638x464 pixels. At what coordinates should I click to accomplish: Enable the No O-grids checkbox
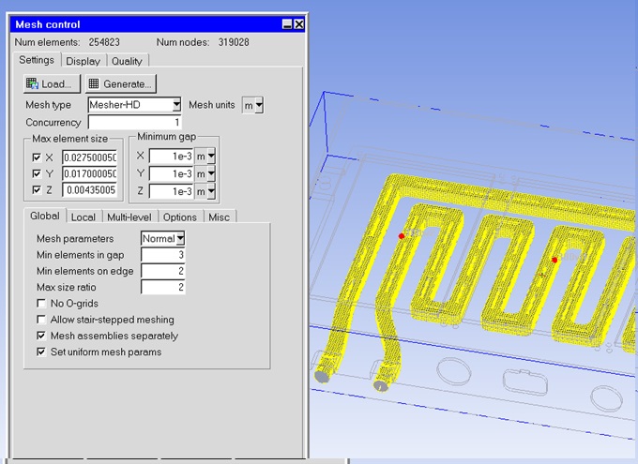41,304
